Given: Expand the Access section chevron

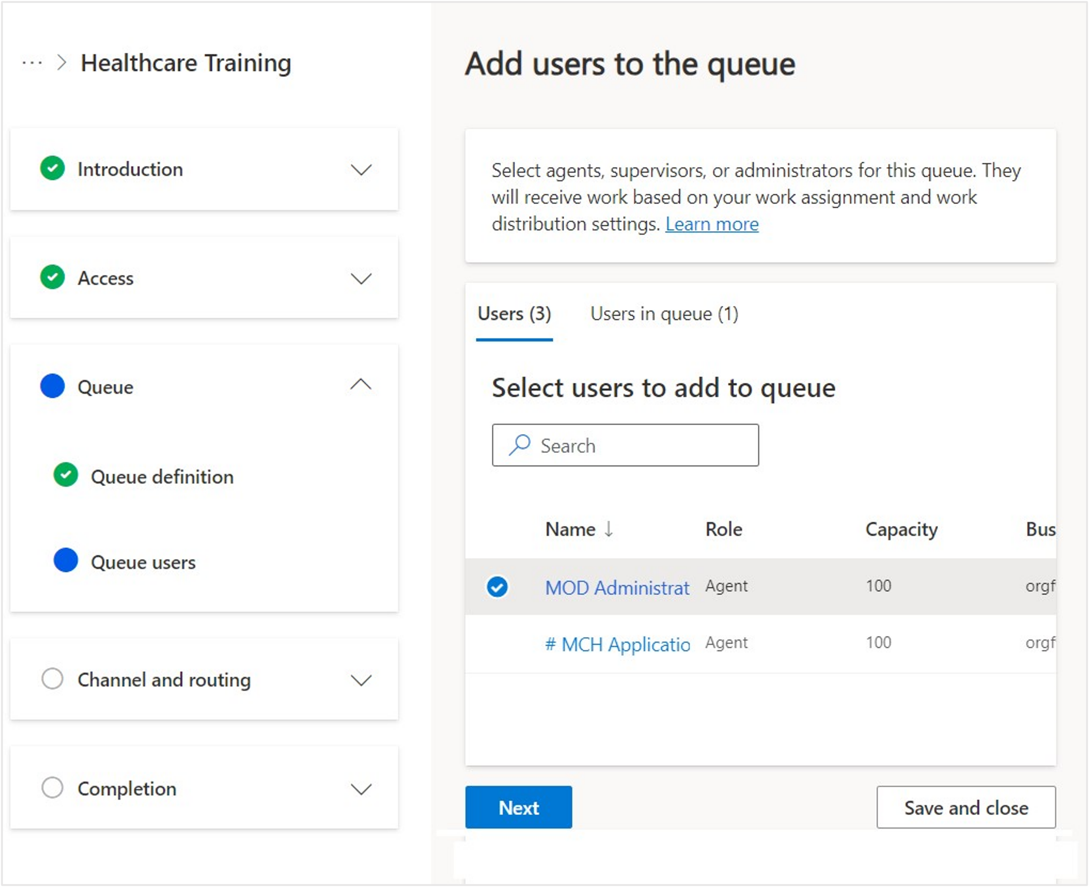Looking at the screenshot, I should 361,278.
